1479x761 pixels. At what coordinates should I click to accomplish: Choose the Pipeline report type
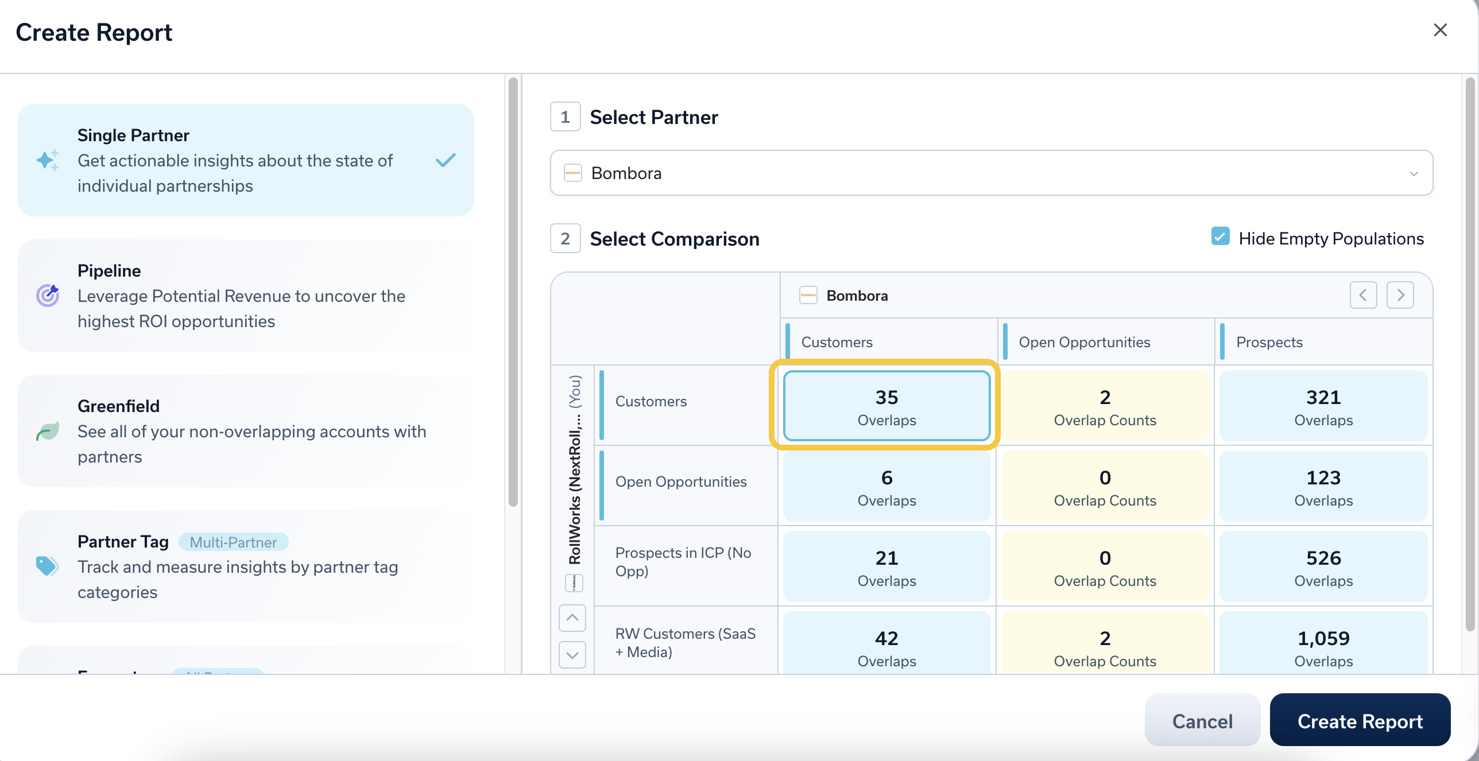(246, 296)
